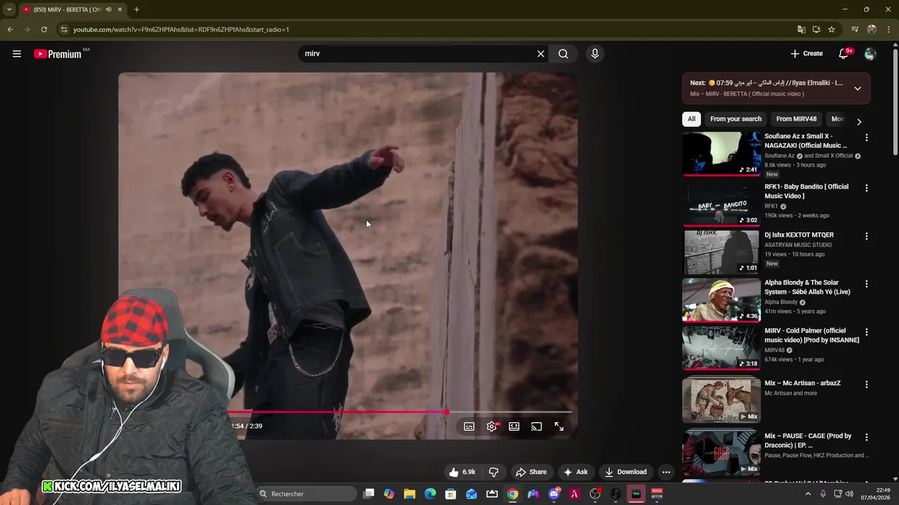
Task: Open a new browser tab
Action: (136, 10)
